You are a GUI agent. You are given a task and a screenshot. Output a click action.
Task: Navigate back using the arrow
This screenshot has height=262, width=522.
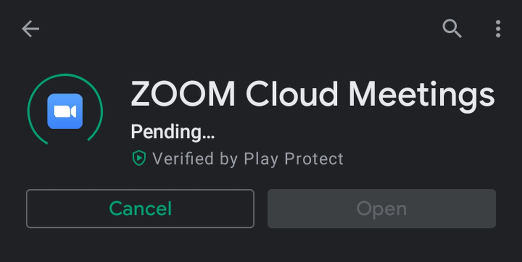click(30, 28)
